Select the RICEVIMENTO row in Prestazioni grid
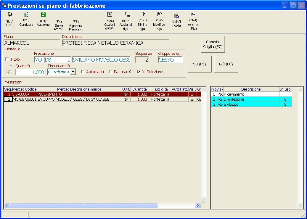The height and width of the screenshot is (219, 307). [x=102, y=94]
